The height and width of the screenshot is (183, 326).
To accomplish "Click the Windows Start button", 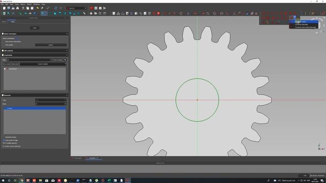I will [3, 180].
